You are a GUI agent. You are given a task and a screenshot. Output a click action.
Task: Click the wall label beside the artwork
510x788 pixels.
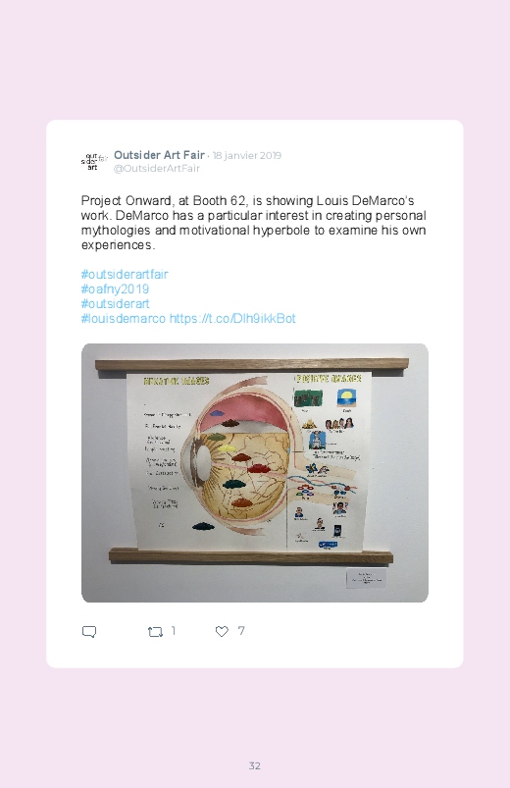(x=366, y=578)
